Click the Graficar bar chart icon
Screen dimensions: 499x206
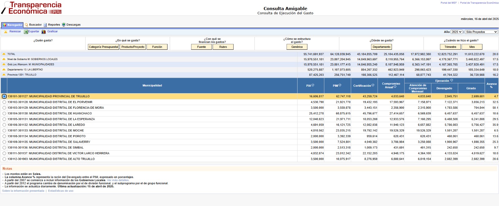click(x=44, y=32)
